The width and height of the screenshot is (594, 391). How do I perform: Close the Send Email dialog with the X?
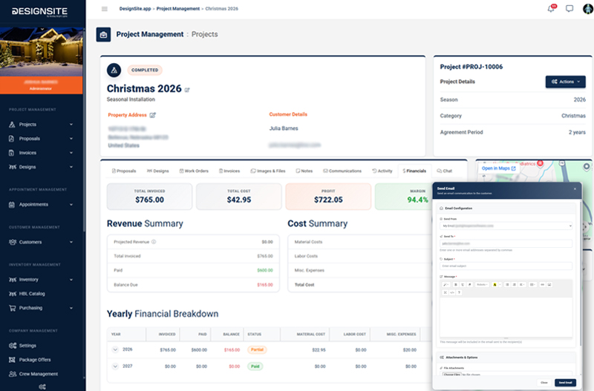[x=575, y=188]
